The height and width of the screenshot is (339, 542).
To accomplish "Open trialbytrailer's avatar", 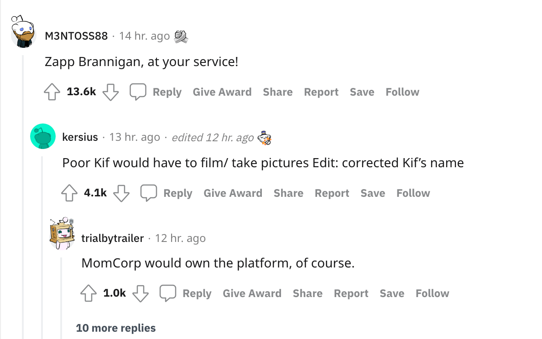I will tap(62, 234).
